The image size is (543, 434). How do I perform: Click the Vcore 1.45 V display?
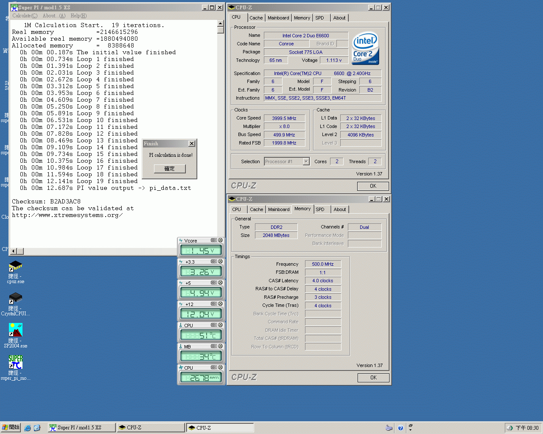point(201,250)
